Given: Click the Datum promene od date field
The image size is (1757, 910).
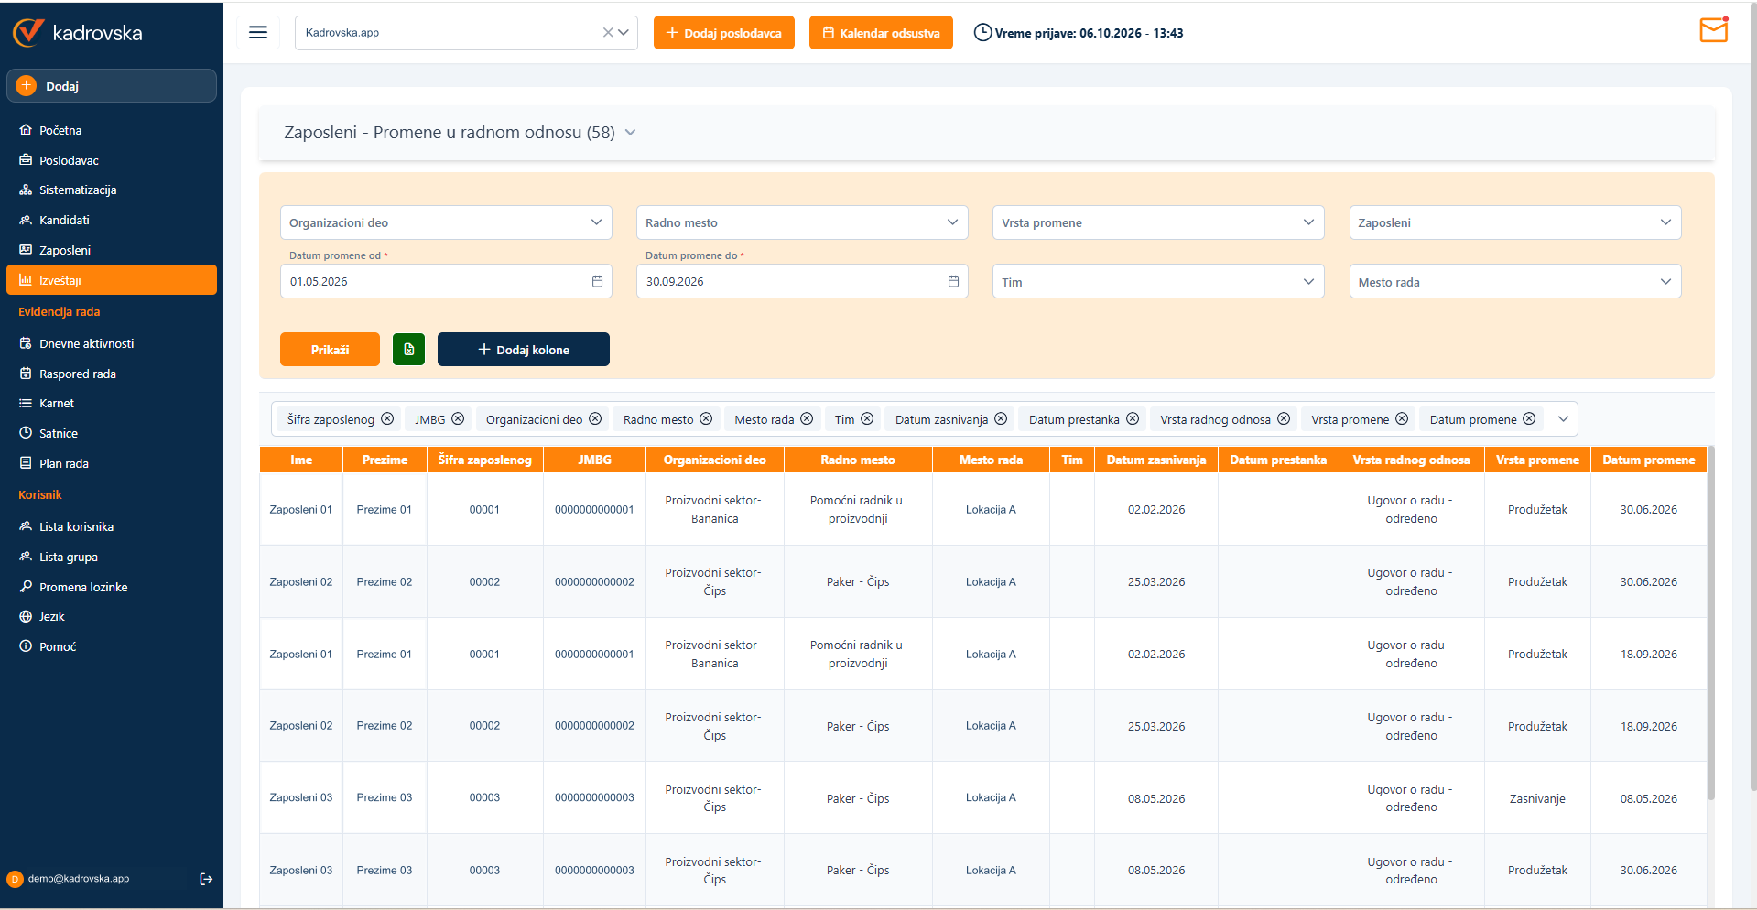Looking at the screenshot, I should tap(446, 282).
